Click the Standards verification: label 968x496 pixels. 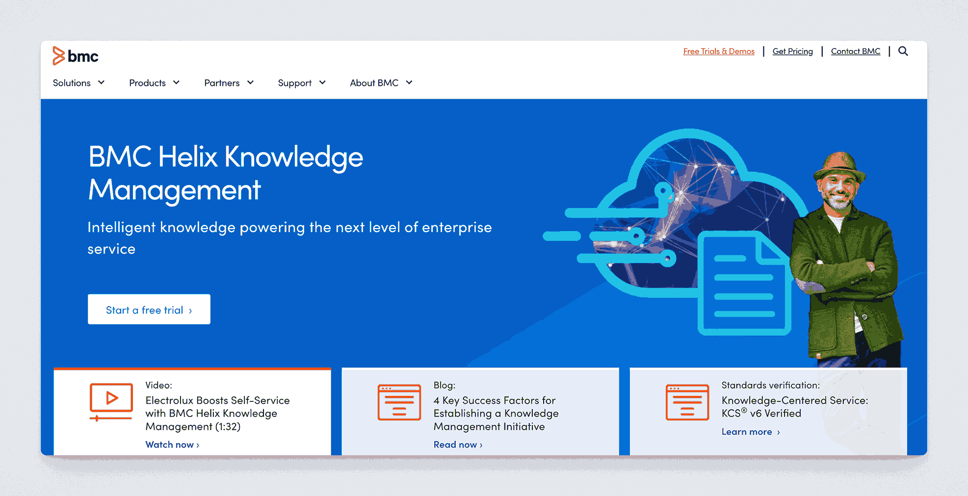pos(770,385)
